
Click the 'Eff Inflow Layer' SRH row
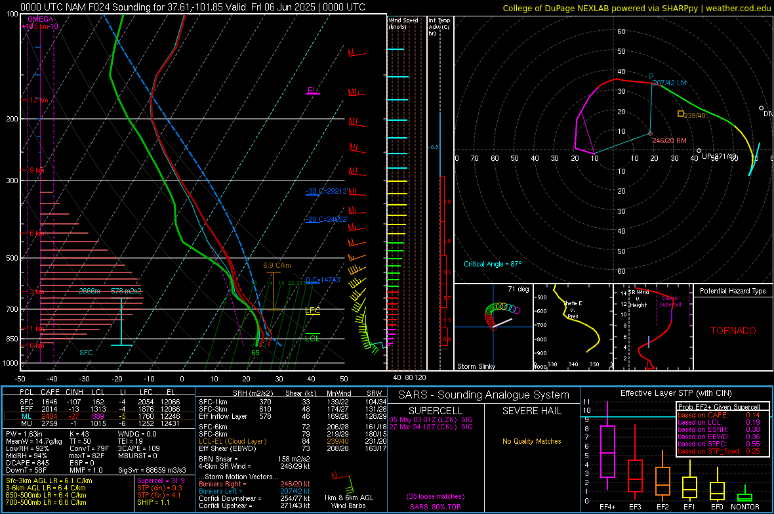tap(293, 416)
